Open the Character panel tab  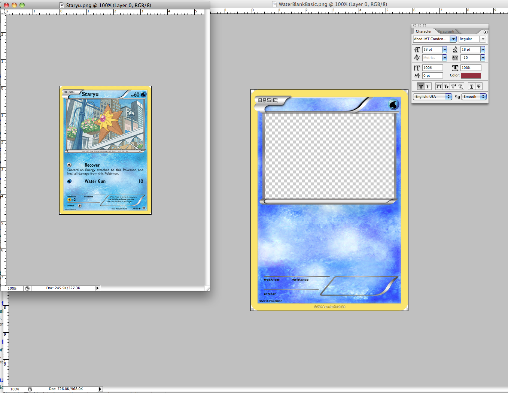point(424,31)
